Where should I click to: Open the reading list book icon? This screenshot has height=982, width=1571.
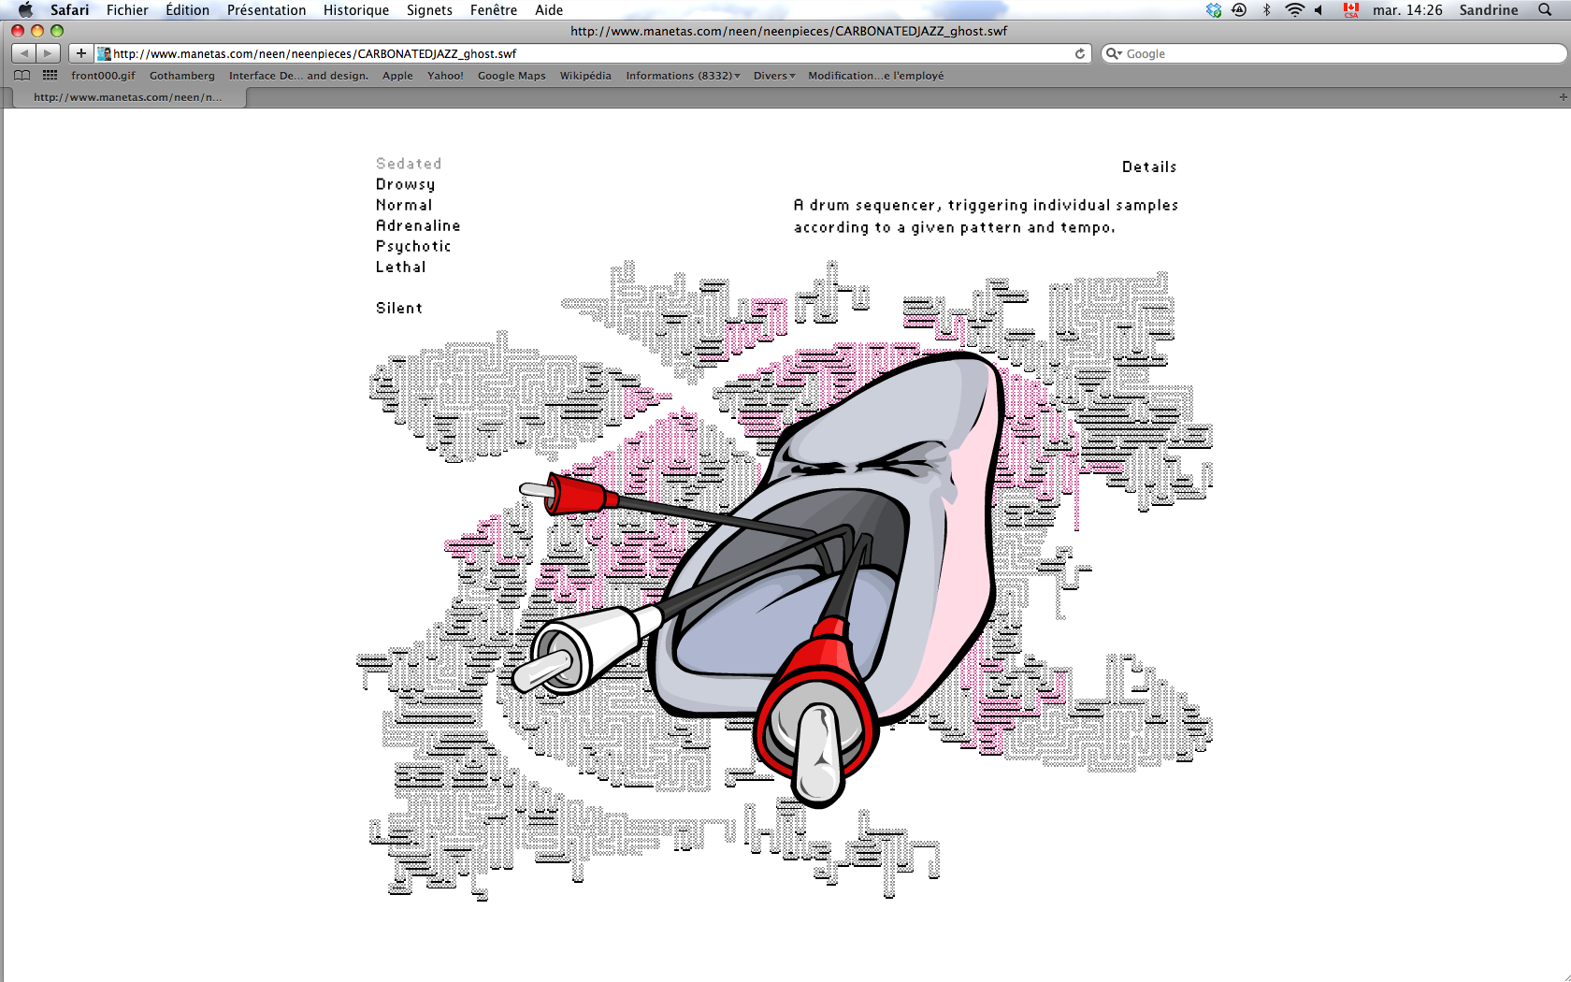[x=22, y=76]
